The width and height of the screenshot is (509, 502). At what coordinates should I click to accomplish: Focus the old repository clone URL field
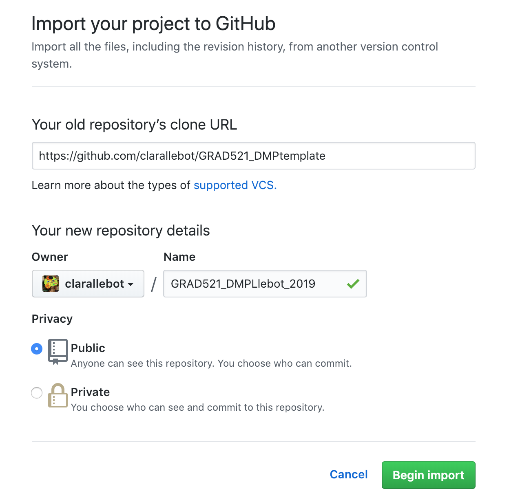pyautogui.click(x=253, y=156)
